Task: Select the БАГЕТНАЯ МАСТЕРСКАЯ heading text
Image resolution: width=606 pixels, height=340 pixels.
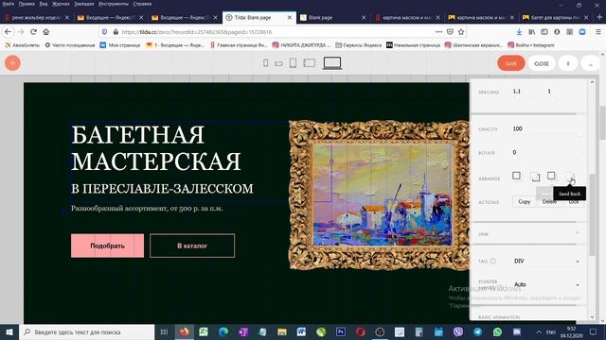Action: point(156,147)
